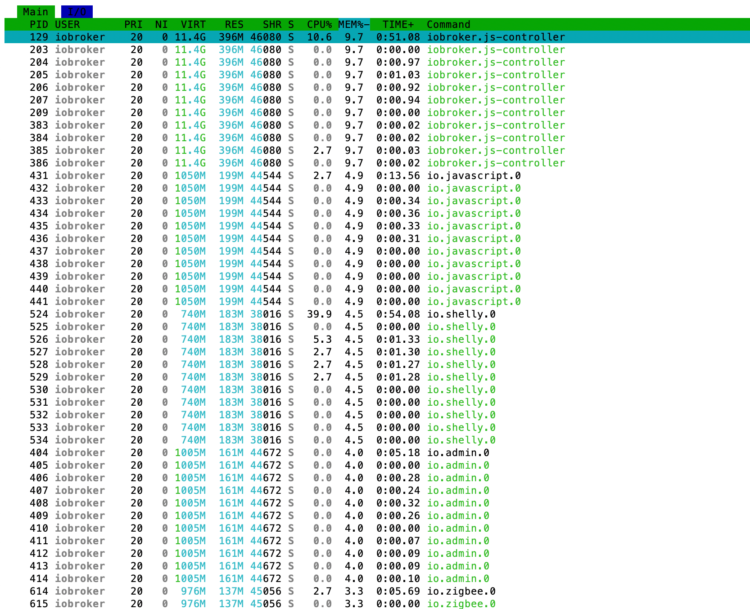Select process row PID 207
Screen dimensions: 750x609
point(377,100)
